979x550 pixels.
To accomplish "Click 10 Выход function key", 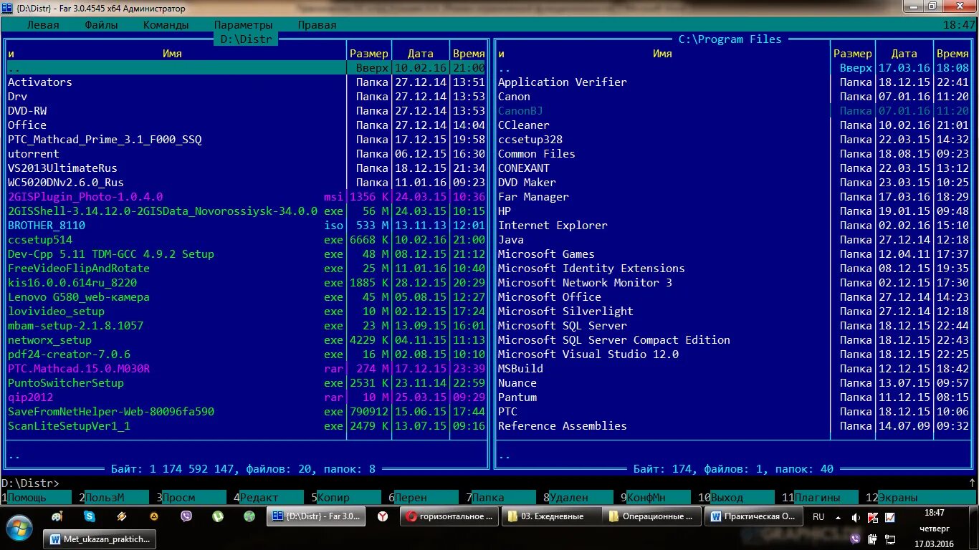I will point(736,498).
